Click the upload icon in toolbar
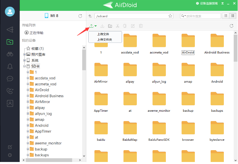Screen dimensions: 238x164 [x=91, y=26]
